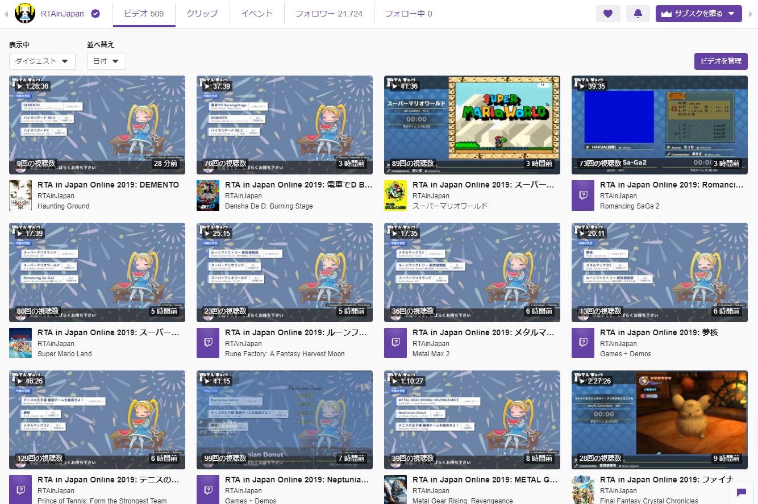The width and height of the screenshot is (758, 504).
Task: Open Rune Factory: A Fantasy Harvest Moon link
Action: tap(285, 353)
